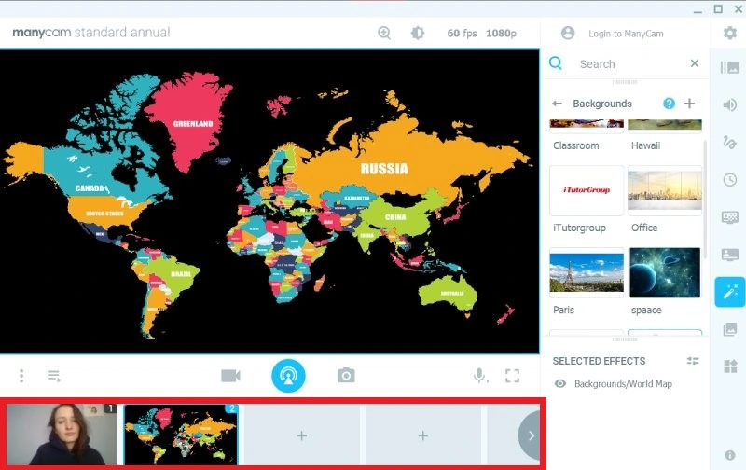Select the Hawaii background label

pos(645,145)
